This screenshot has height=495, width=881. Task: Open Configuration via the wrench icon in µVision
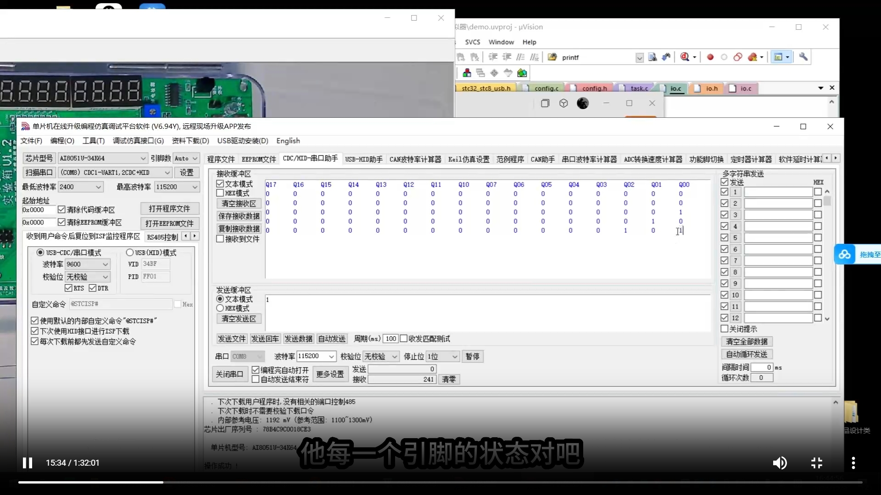point(803,57)
